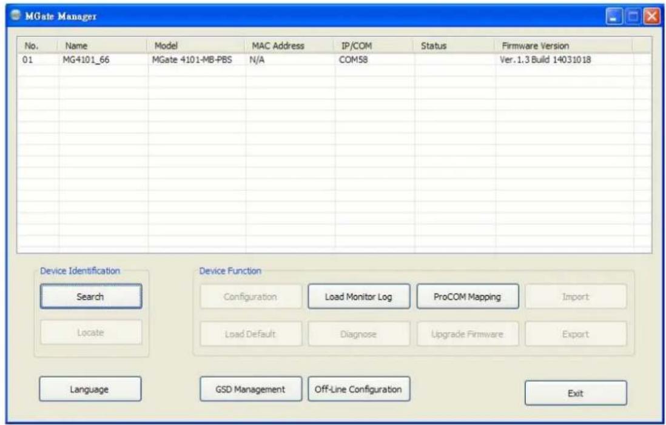The height and width of the screenshot is (425, 666).
Task: Launch Off-Line Configuration
Action: (359, 389)
